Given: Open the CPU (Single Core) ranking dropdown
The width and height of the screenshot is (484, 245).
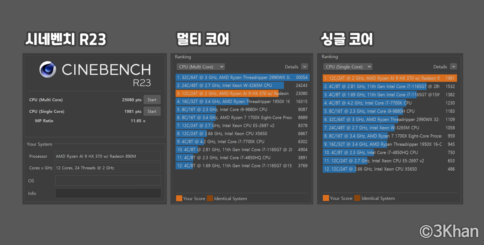Looking at the screenshot, I should tap(348, 67).
